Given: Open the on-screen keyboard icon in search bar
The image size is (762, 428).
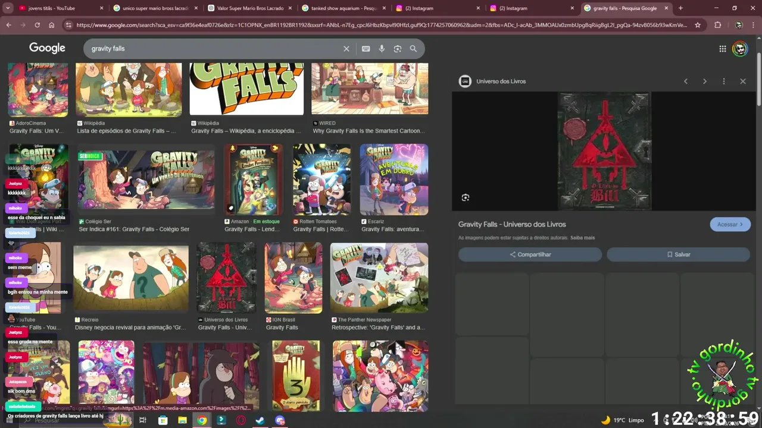Looking at the screenshot, I should (366, 49).
